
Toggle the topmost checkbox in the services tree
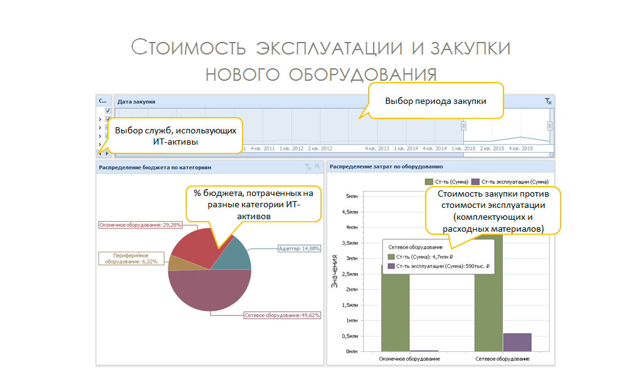click(x=108, y=111)
